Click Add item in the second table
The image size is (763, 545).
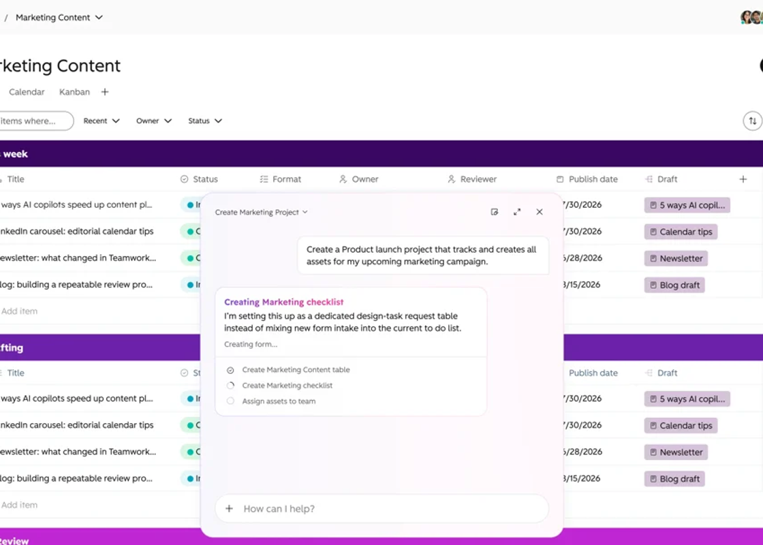click(x=19, y=505)
